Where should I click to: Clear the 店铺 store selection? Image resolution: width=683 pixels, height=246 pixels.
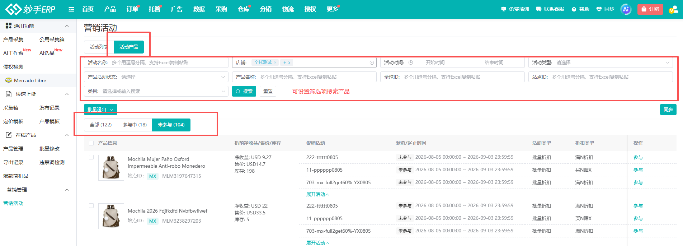click(372, 63)
